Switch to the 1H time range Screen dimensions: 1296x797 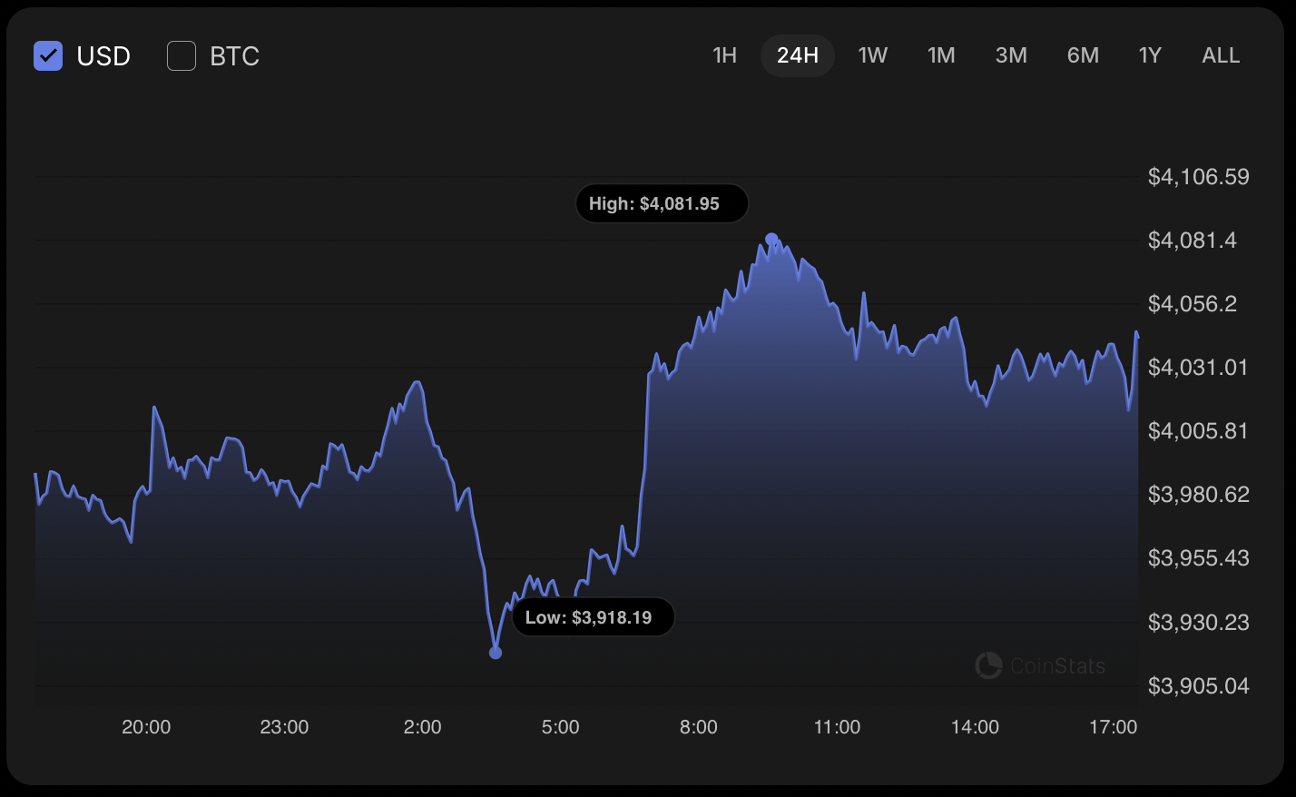tap(724, 55)
